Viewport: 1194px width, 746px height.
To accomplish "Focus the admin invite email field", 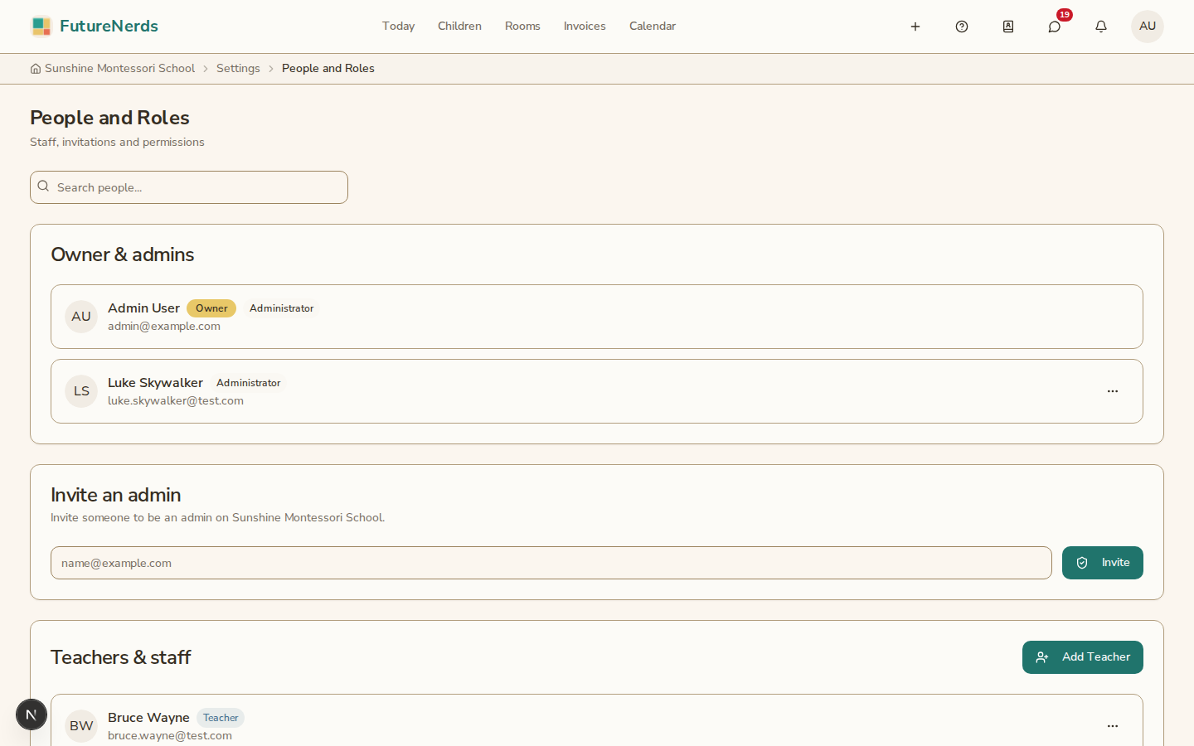I will (x=551, y=563).
